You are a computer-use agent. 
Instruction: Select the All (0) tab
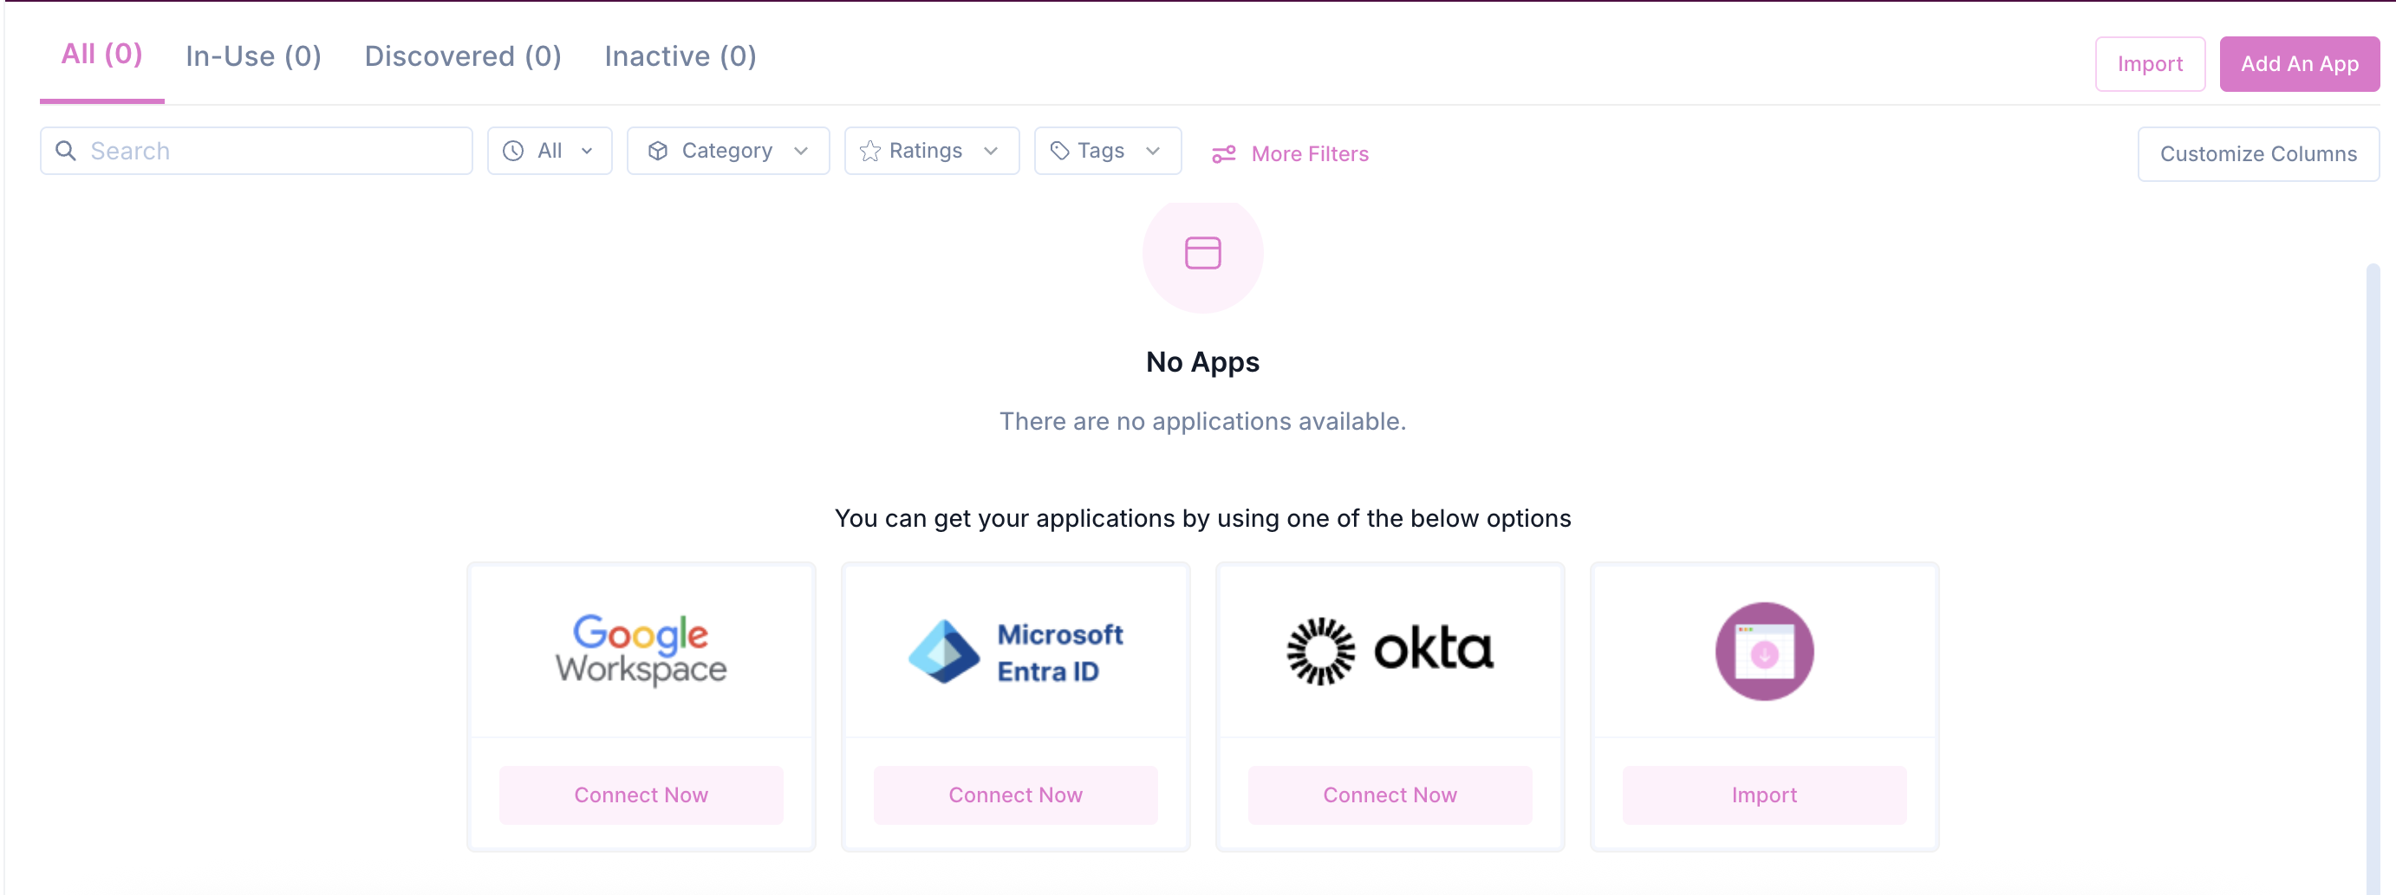(x=101, y=54)
